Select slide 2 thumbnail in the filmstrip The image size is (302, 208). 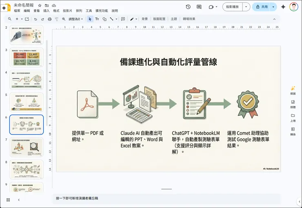pos(27,35)
